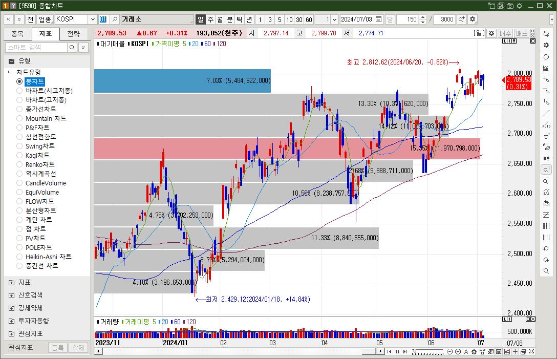Expand the 관심지표 tree section
The width and height of the screenshot is (557, 359).
pos(11,334)
